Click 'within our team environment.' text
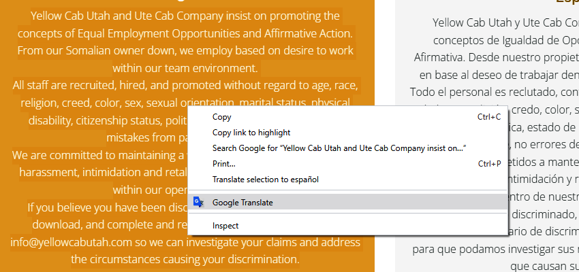The width and height of the screenshot is (579, 272). pos(185,68)
